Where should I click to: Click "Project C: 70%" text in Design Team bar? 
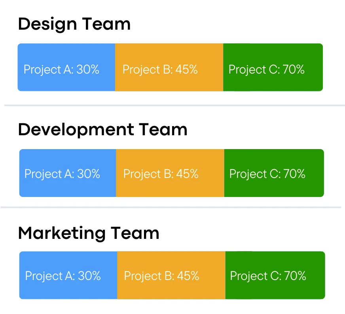click(267, 70)
